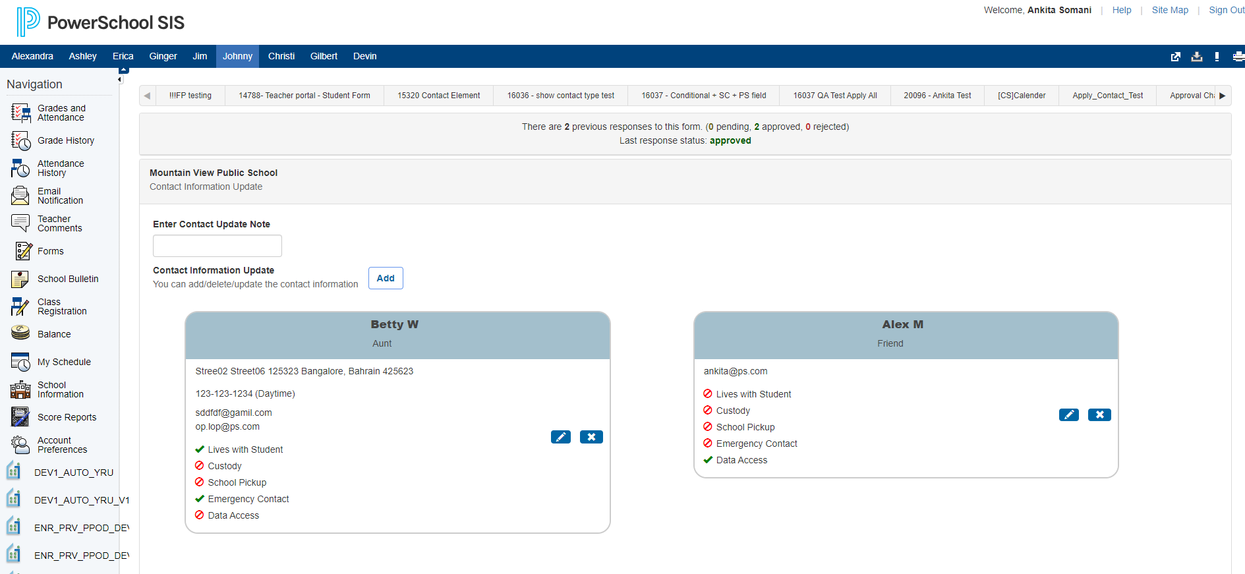The width and height of the screenshot is (1245, 574).
Task: Edit Betty W contact with pencil icon
Action: point(560,437)
